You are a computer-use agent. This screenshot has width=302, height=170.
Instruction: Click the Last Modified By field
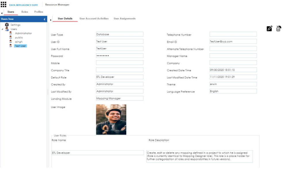coord(120,91)
